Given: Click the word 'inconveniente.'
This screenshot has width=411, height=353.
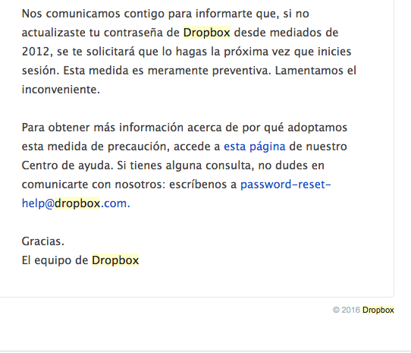Looking at the screenshot, I should click(61, 90).
